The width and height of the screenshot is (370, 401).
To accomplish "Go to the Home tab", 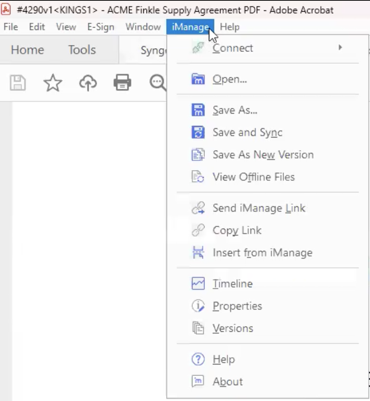I will [27, 50].
